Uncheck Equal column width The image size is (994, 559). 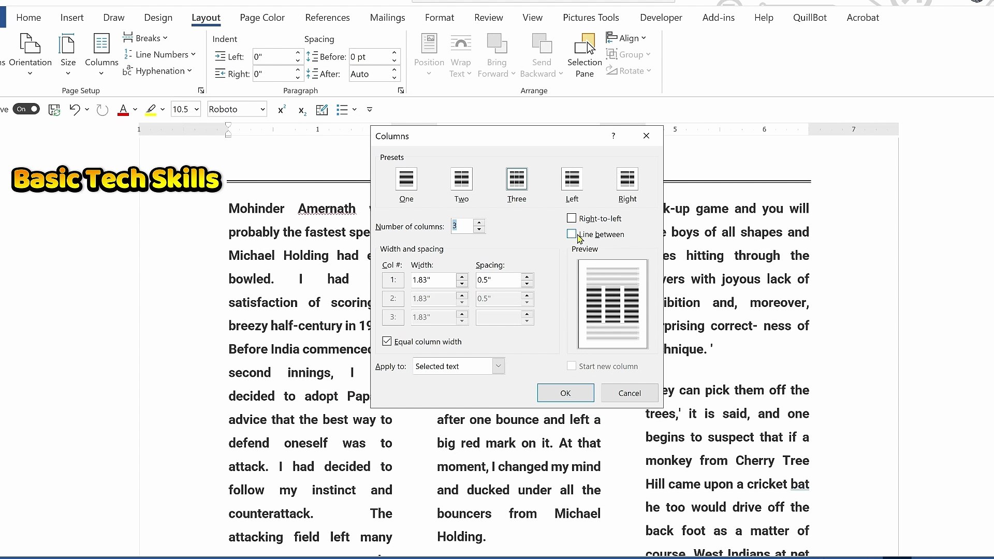click(387, 342)
